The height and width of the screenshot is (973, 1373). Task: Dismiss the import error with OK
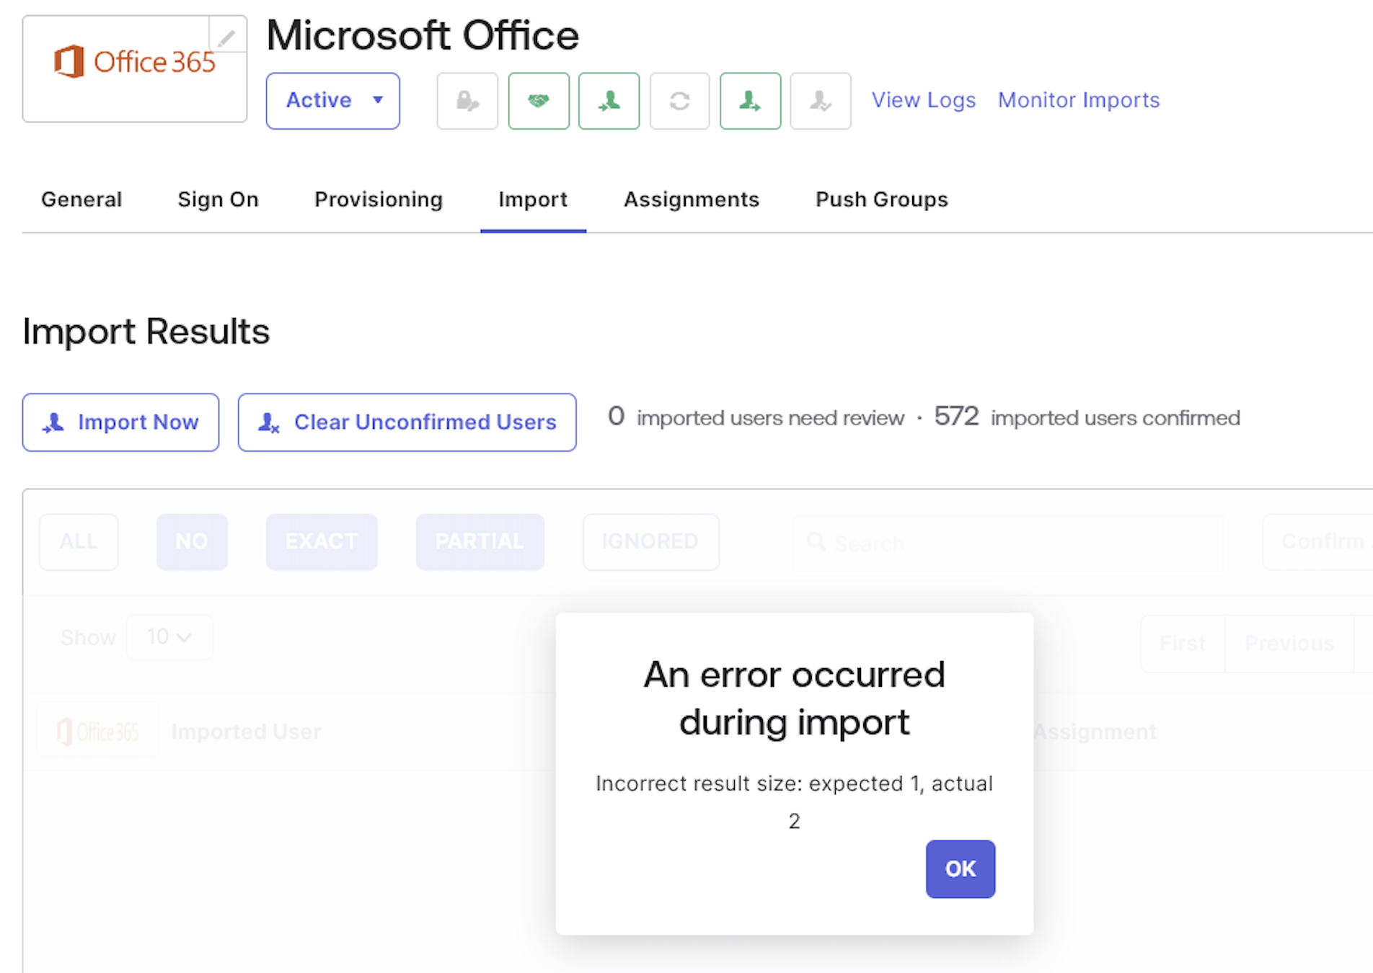pyautogui.click(x=960, y=868)
